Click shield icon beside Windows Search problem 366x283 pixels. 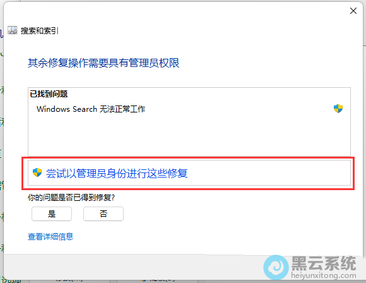[x=338, y=109]
